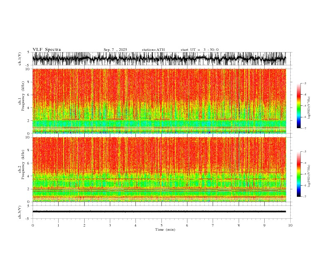
Task: Click the "ch.3(V)" axis label
Action: click(x=20, y=212)
